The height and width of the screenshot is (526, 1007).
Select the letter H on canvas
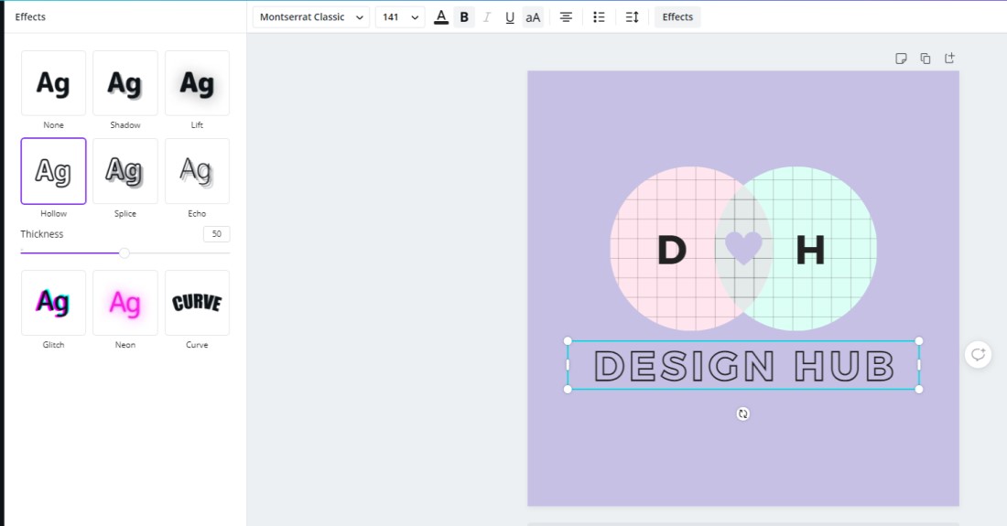(x=810, y=250)
